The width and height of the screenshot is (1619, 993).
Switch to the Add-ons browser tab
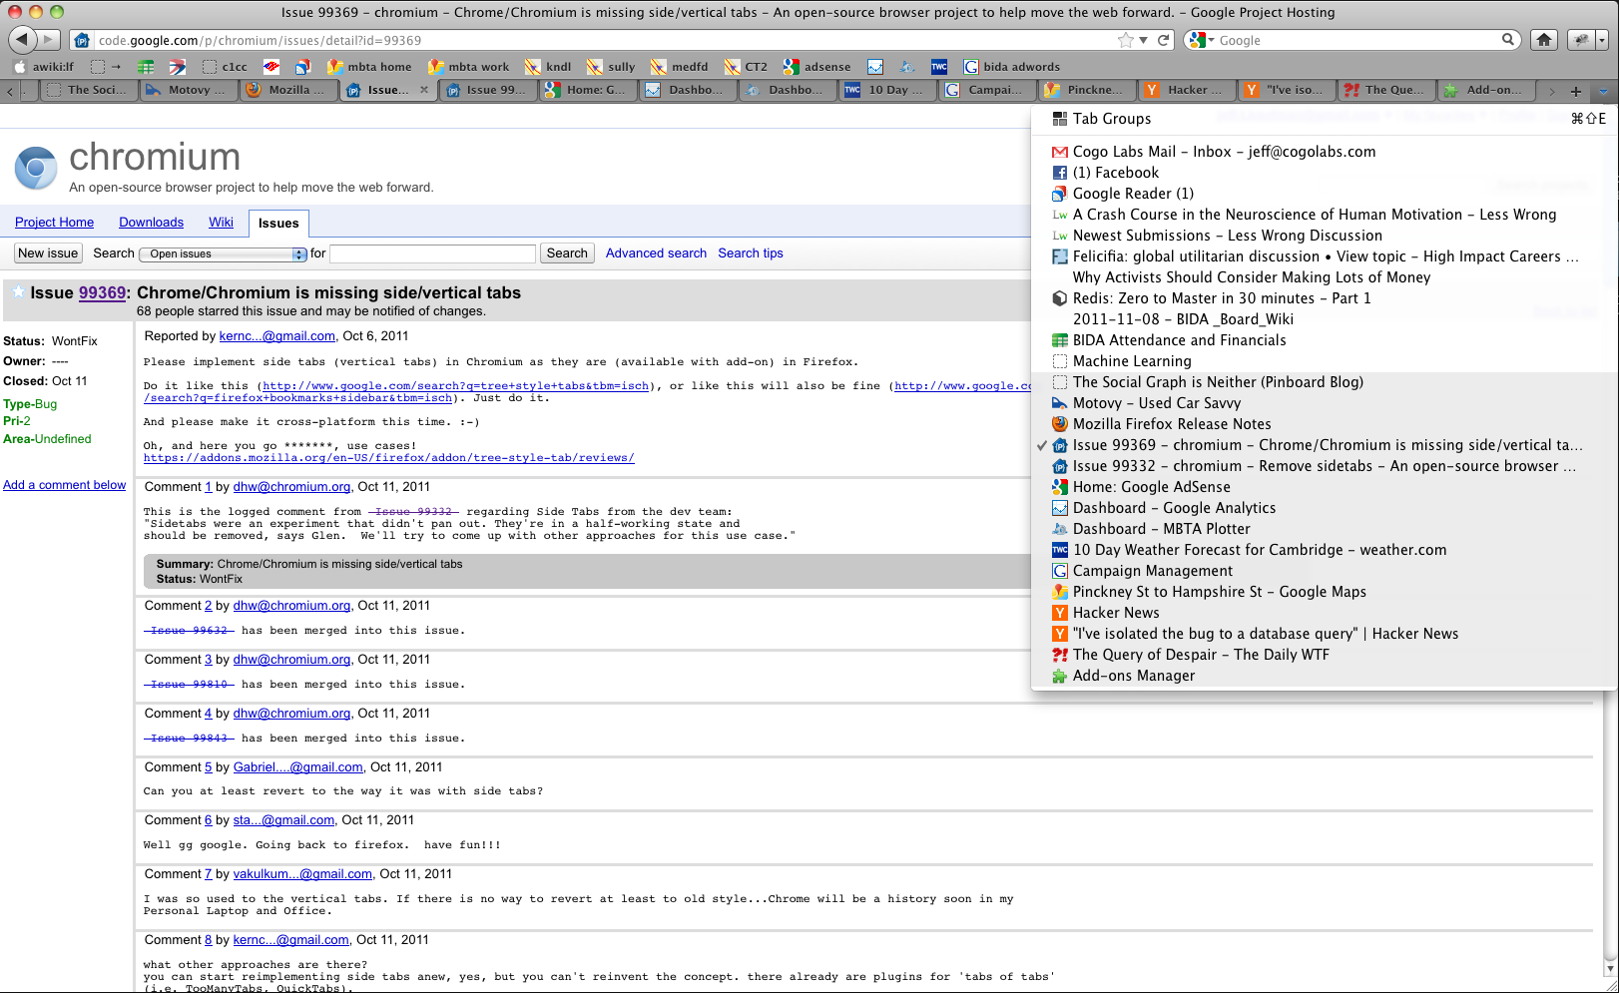[1486, 90]
